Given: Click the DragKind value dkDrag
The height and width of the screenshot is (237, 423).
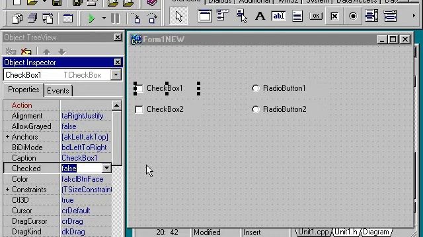Looking at the screenshot, I should (x=73, y=232).
